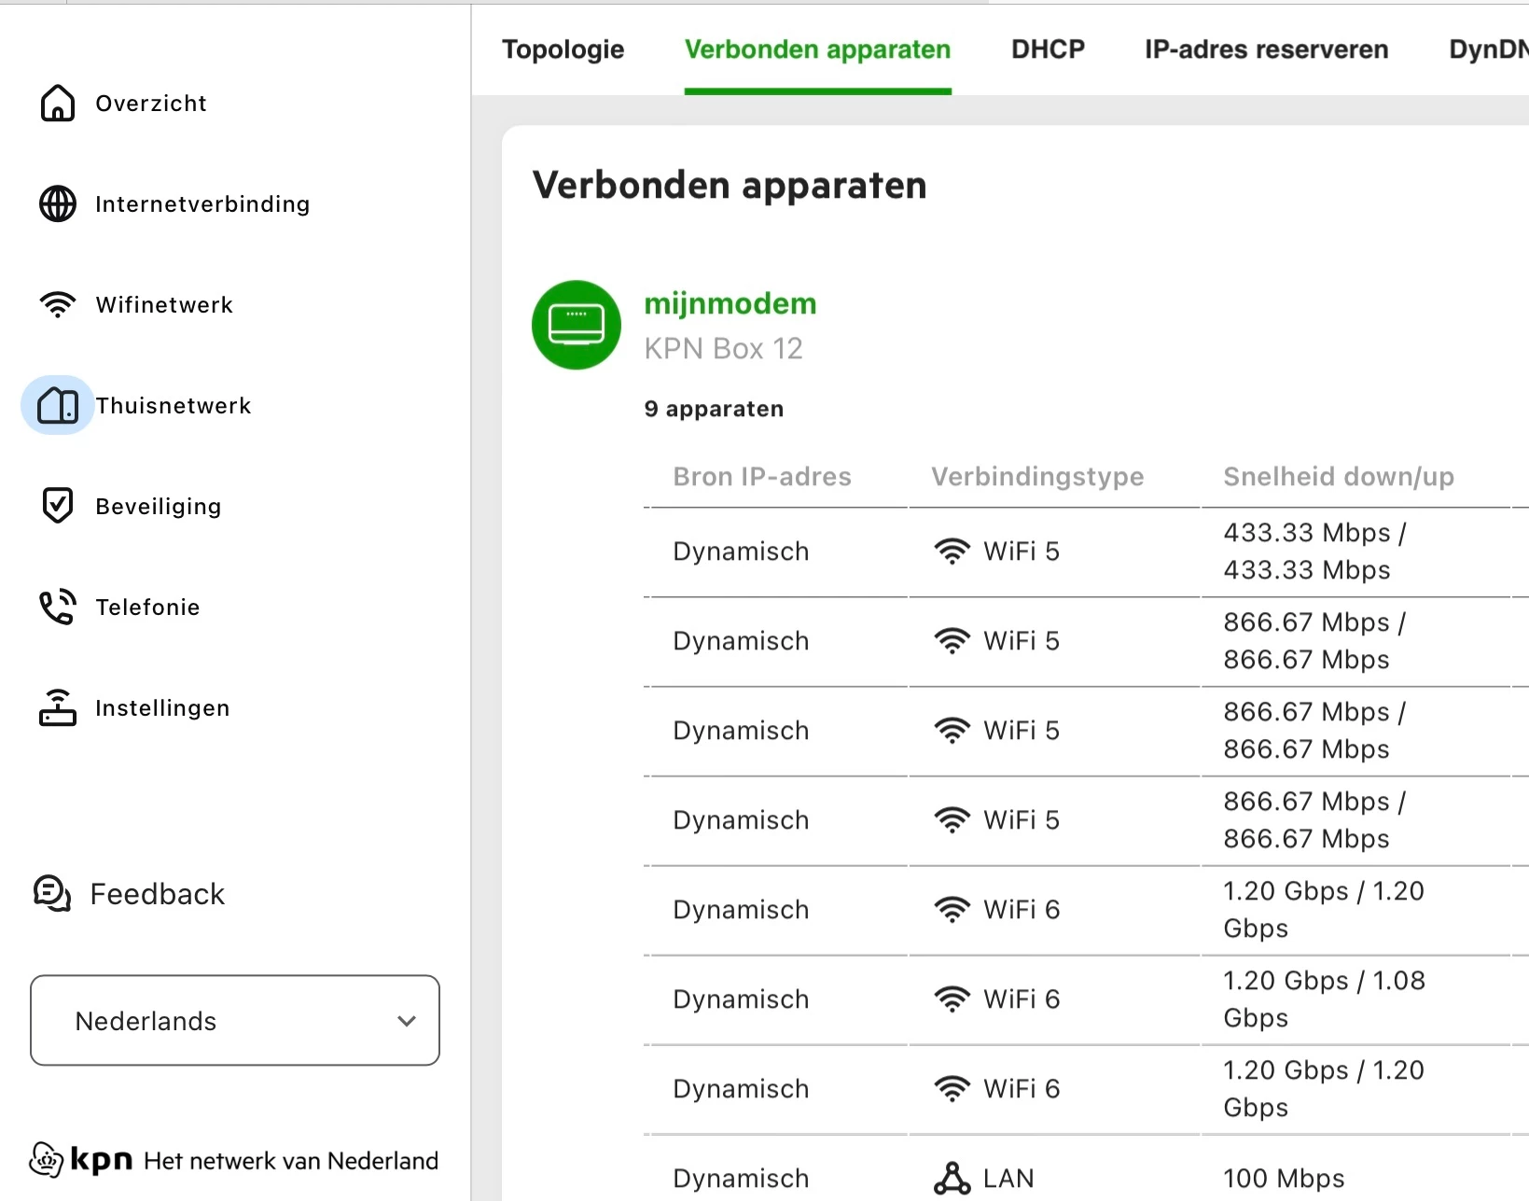Viewport: 1529px width, 1201px height.
Task: Select the Wifinetwerk wifi icon
Action: 58,305
